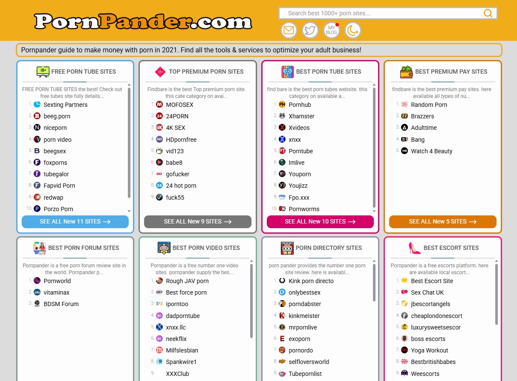Viewport: 517px width, 381px height.
Task: Click the gray SEE ALL New 9 SITES button
Action: coord(198,222)
